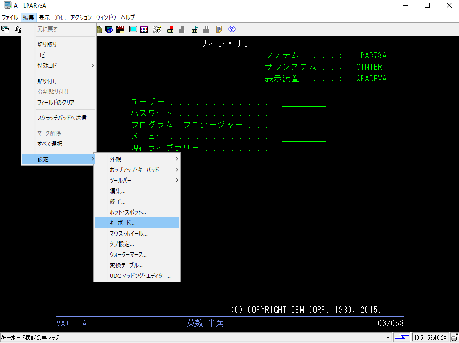Choose 切り取り from the edit menu
The width and height of the screenshot is (459, 343).
coord(59,44)
